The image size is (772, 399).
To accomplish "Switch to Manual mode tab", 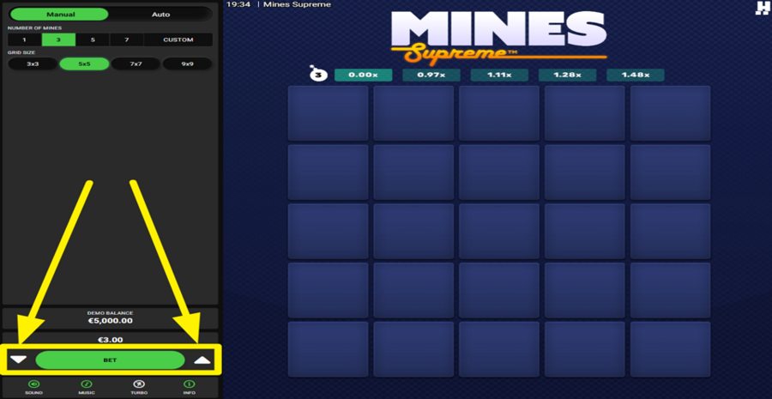I will tap(59, 15).
